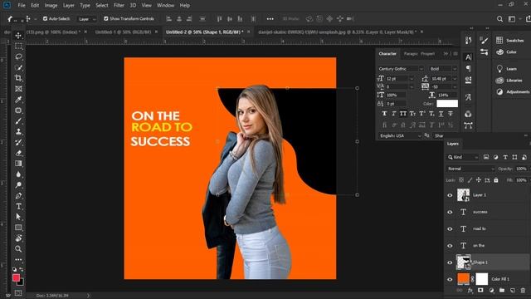Pick the Eyedropper tool
This screenshot has height=299, width=531.
click(18, 100)
